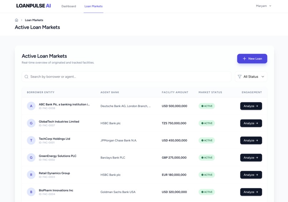Click ACTIVE status badge for TechCorp Holdings
The height and width of the screenshot is (202, 288).
coord(207,141)
